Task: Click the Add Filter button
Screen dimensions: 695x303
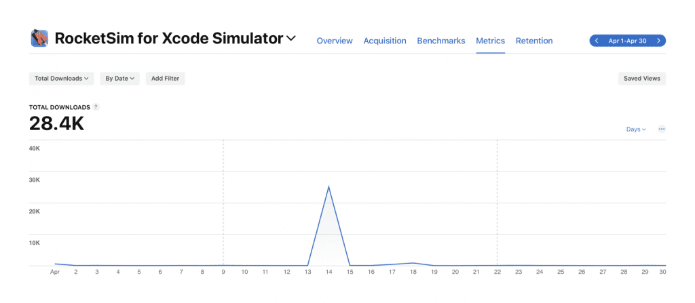Action: pyautogui.click(x=166, y=79)
